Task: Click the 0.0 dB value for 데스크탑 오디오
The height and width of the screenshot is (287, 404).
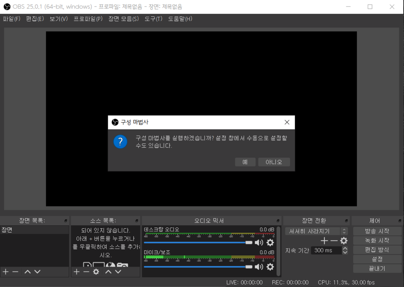Action: click(267, 230)
